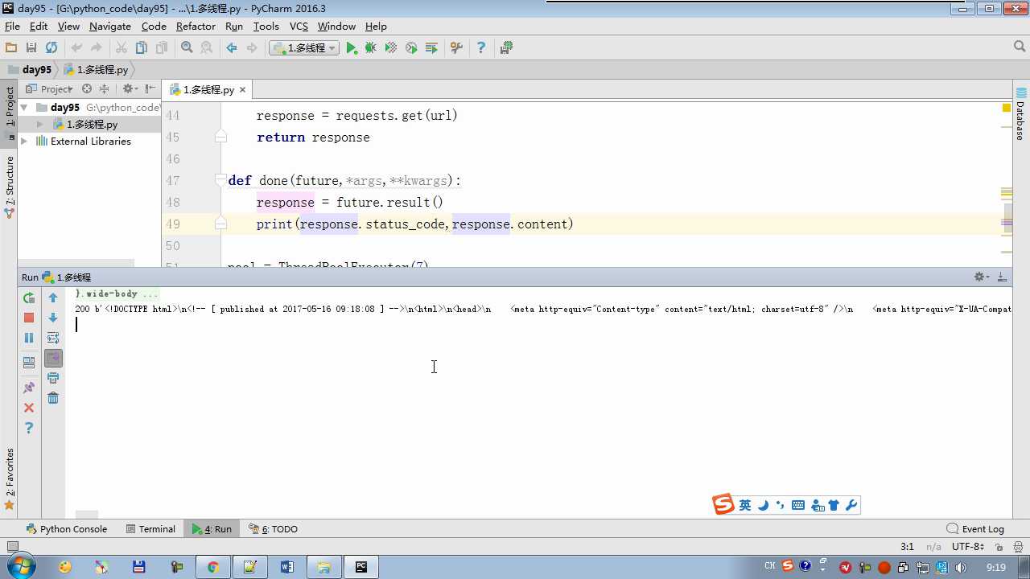
Task: Start debugging with the green bug icon
Action: pos(371,48)
